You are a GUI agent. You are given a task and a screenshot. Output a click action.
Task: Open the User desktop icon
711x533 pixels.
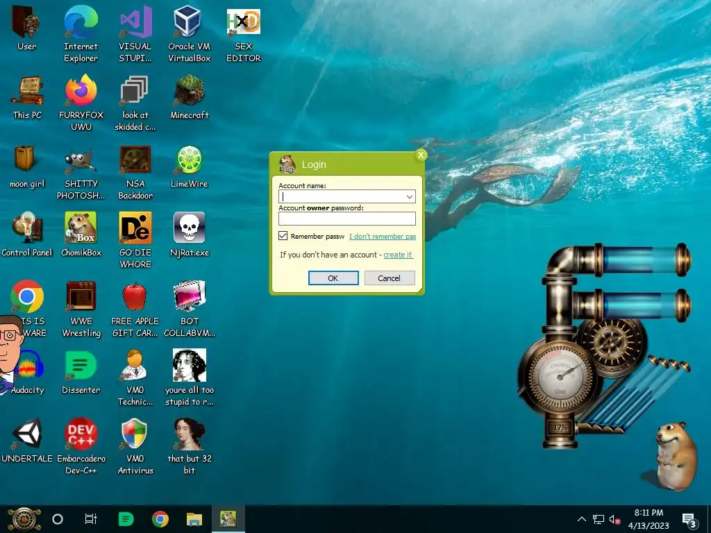click(x=26, y=28)
